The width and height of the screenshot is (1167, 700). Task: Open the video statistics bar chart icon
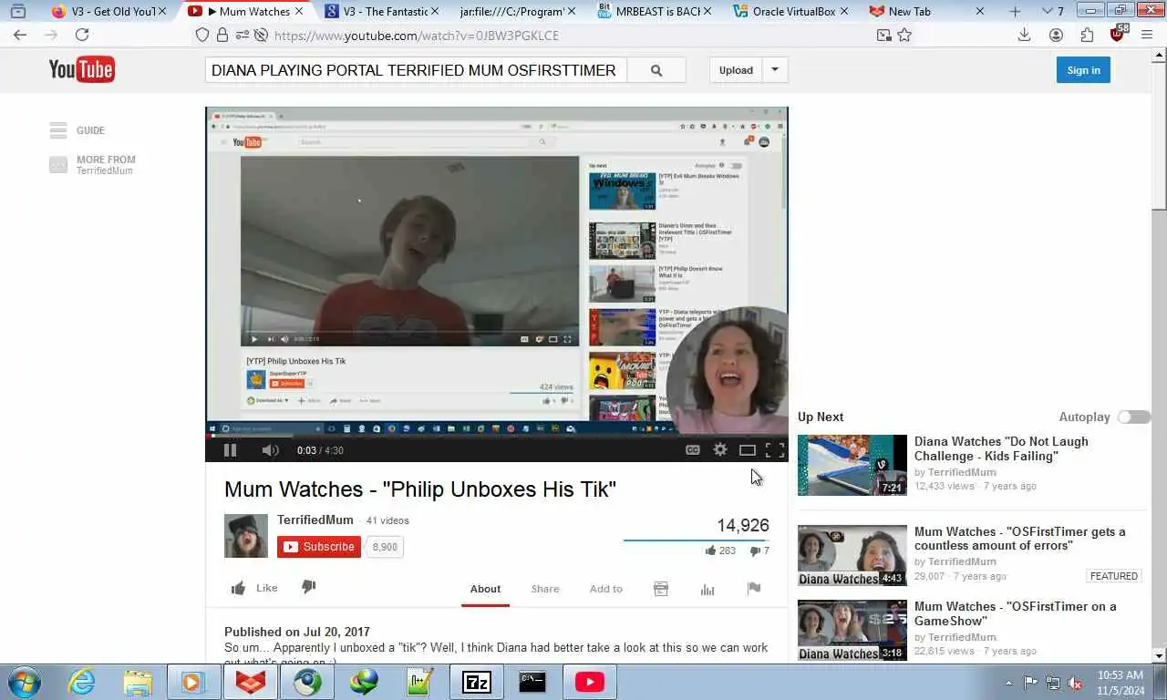point(707,589)
